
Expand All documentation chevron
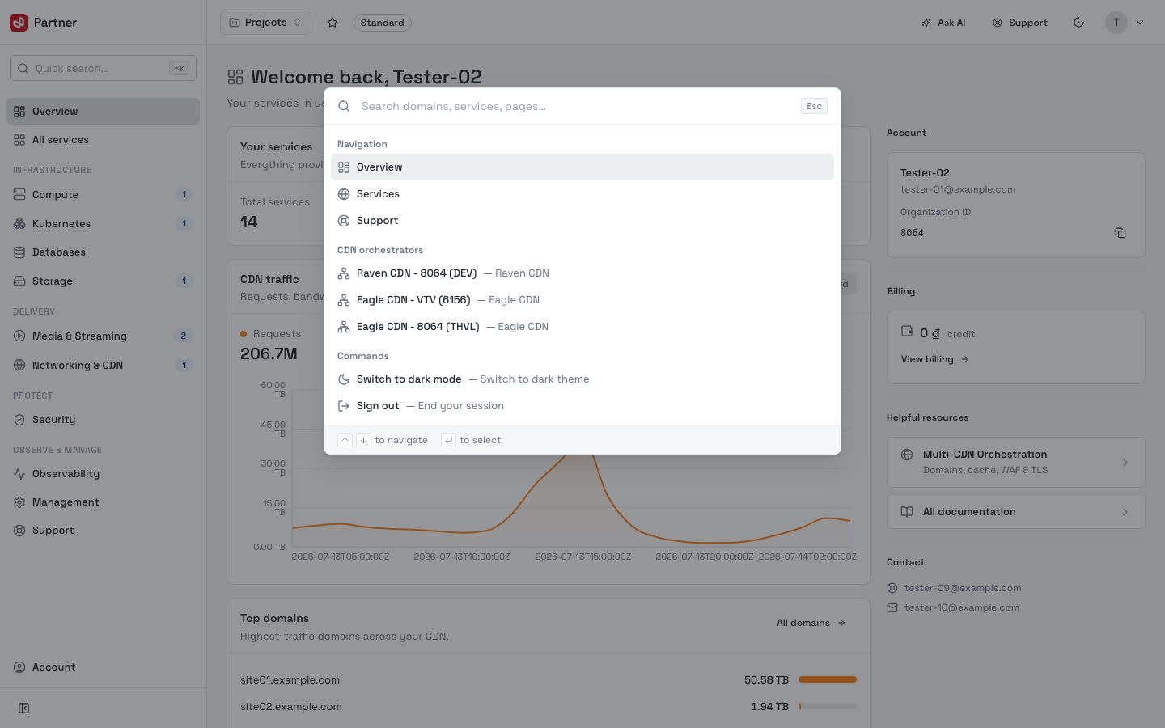click(1125, 512)
